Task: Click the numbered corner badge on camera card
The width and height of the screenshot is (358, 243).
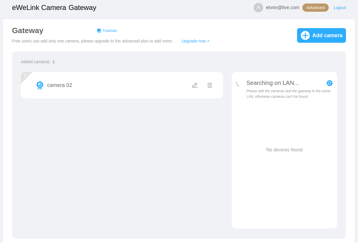Action: pyautogui.click(x=26, y=76)
